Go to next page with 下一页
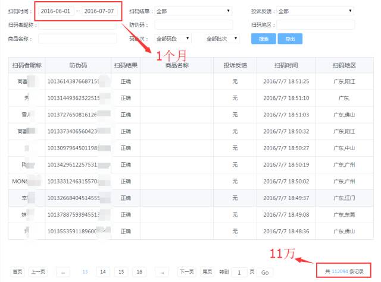Screen dimensions: 381x282 point(186,272)
